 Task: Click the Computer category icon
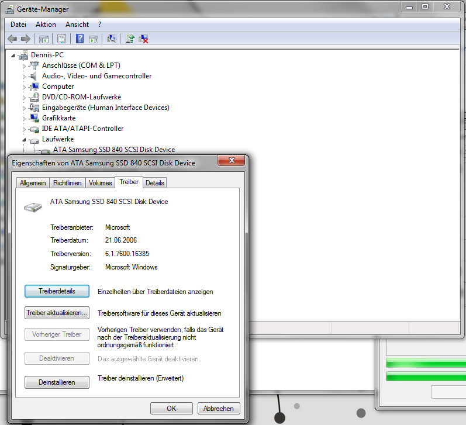pyautogui.click(x=34, y=87)
